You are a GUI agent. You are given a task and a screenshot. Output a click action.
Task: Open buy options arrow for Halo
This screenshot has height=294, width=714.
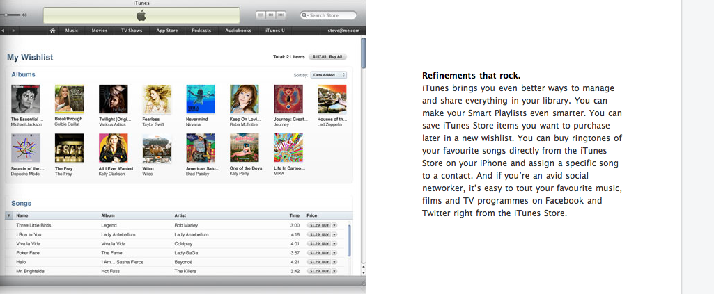click(x=334, y=262)
